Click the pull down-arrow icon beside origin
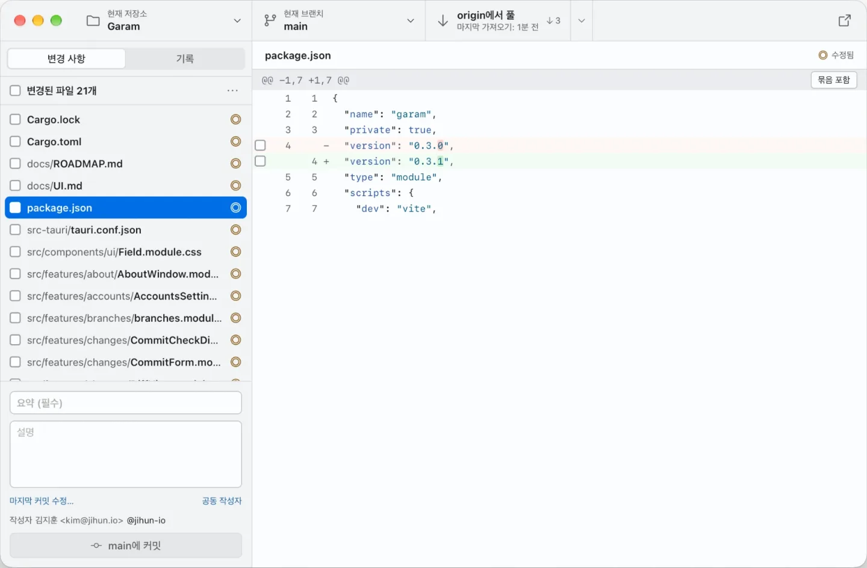Screen dimensions: 867x568 (443, 20)
